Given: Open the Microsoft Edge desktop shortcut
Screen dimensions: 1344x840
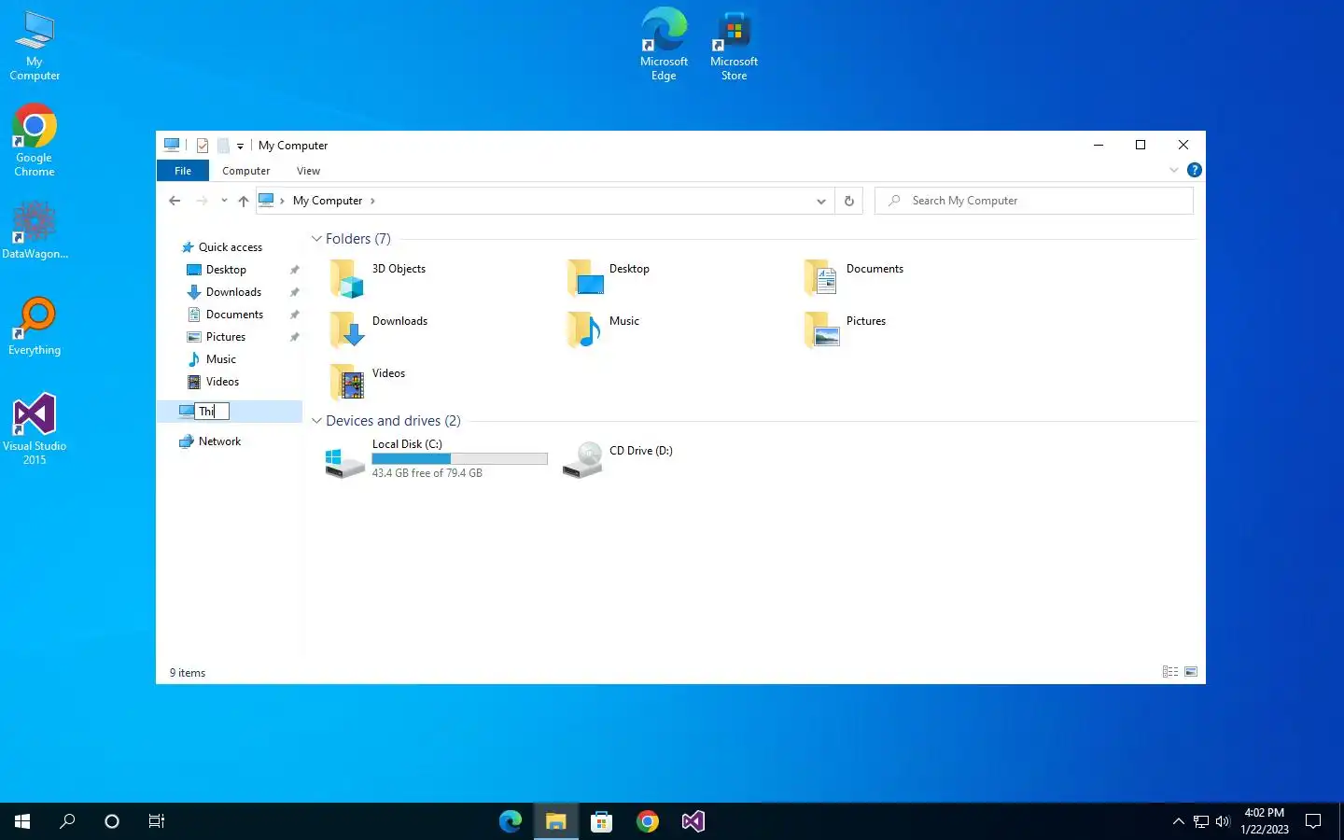Looking at the screenshot, I should point(664,45).
